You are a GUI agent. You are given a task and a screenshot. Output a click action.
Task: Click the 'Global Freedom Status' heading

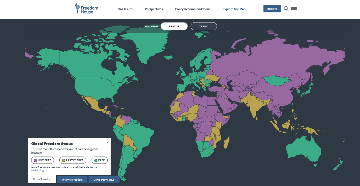(x=52, y=144)
